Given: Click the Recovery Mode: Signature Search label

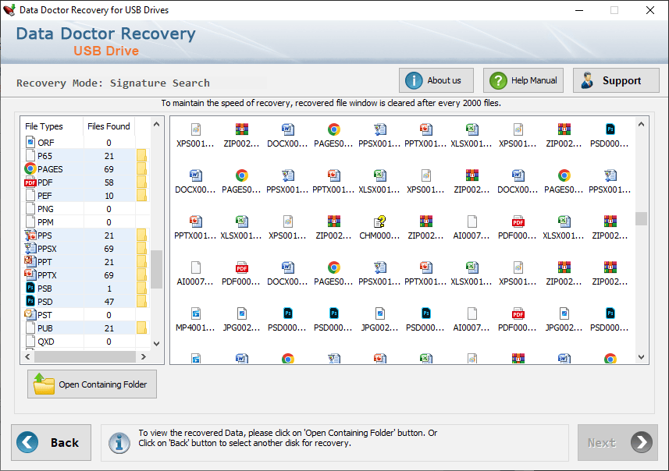Looking at the screenshot, I should coord(113,83).
